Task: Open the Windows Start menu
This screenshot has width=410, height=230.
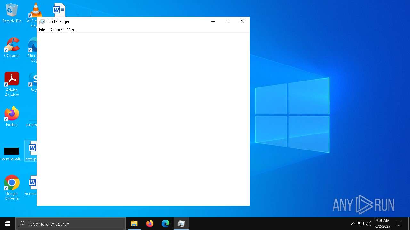Action: pyautogui.click(x=8, y=224)
